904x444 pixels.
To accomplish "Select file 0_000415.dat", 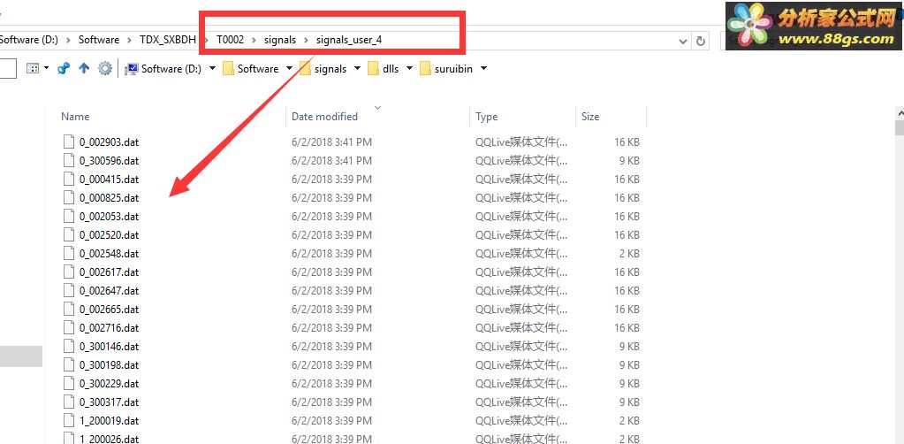I will coord(109,179).
